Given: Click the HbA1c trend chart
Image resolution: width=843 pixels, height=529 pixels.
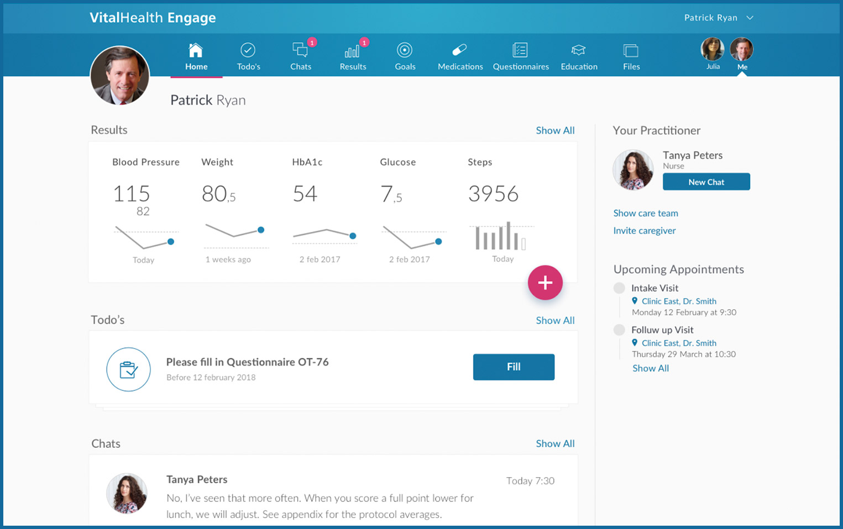Looking at the screenshot, I should click(324, 236).
